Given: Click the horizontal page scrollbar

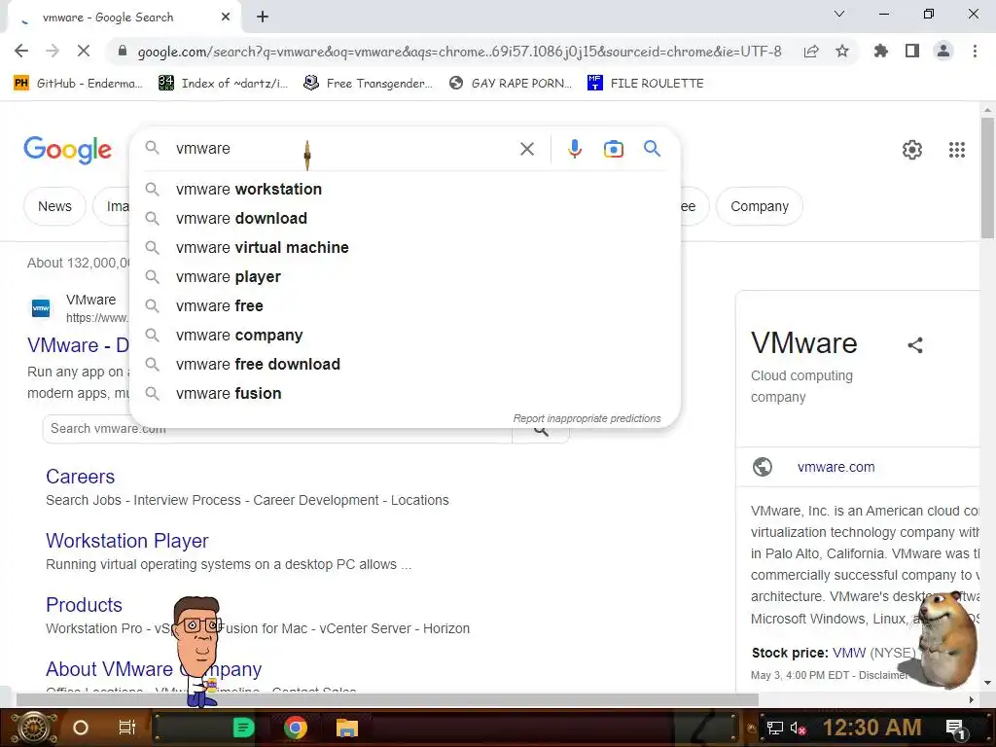Looking at the screenshot, I should point(387,699).
